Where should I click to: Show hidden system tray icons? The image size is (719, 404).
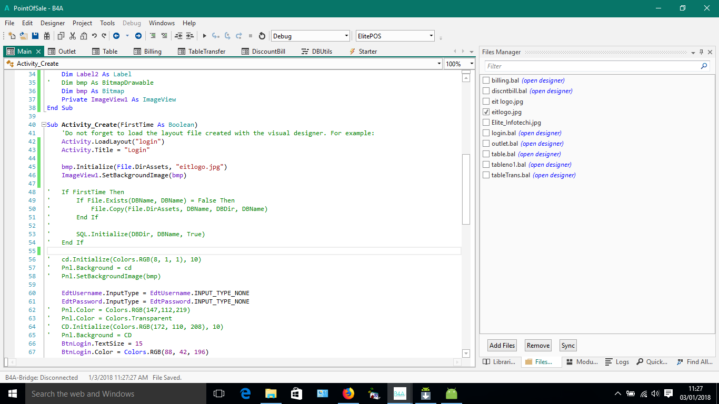point(618,393)
